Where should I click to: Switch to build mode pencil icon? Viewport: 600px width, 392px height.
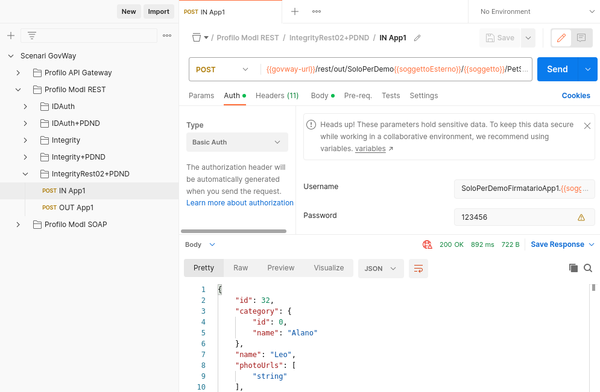click(561, 38)
